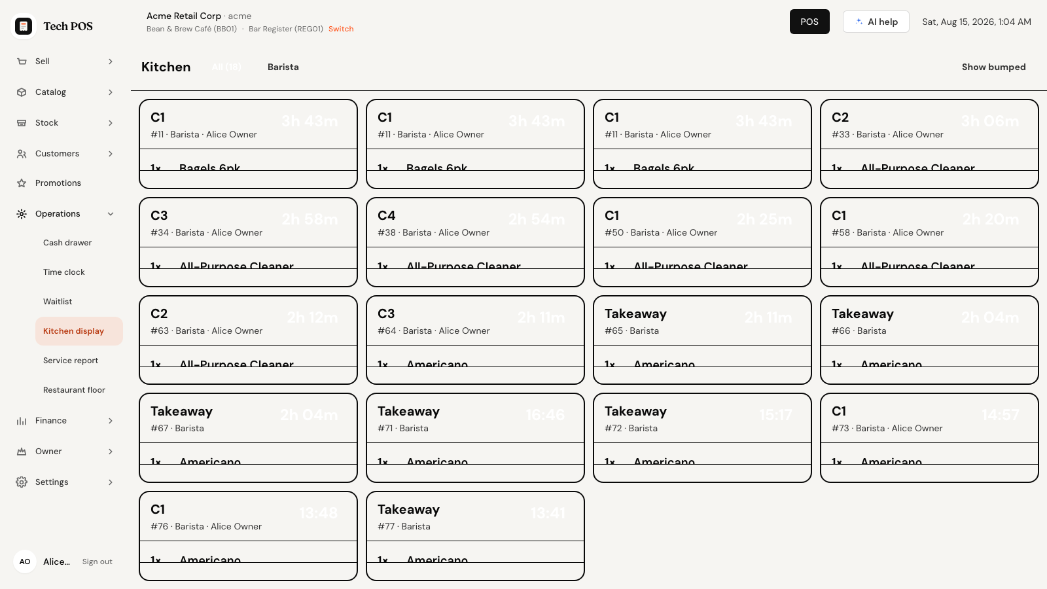Open Cash drawer in Operations submenu
Viewport: 1047px width, 589px height.
67,243
